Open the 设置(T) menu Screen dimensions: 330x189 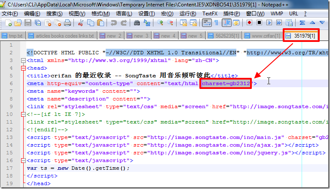[147, 14]
